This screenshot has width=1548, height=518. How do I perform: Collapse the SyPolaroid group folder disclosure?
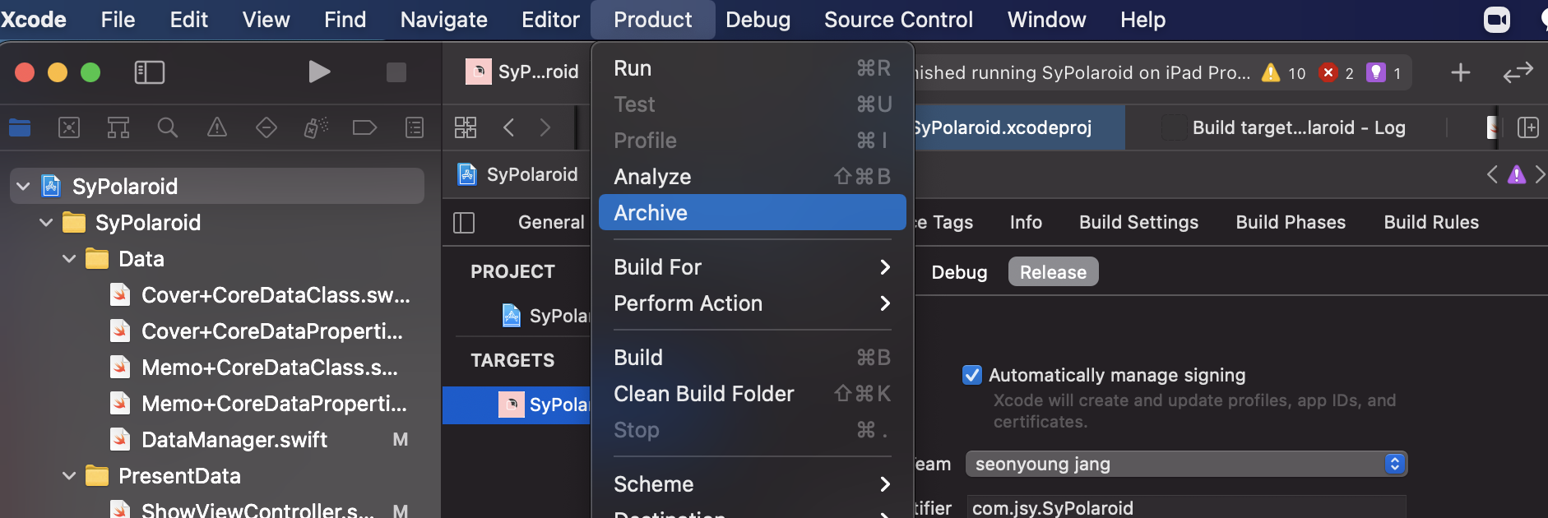click(x=46, y=223)
